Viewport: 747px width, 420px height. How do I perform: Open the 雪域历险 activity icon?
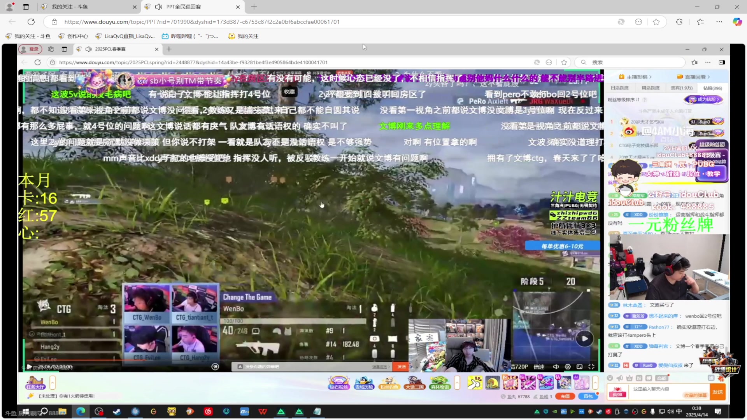(x=364, y=383)
